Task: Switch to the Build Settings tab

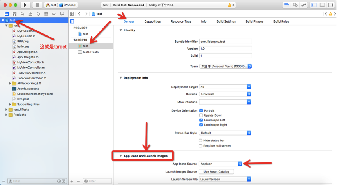Action: tap(226, 21)
